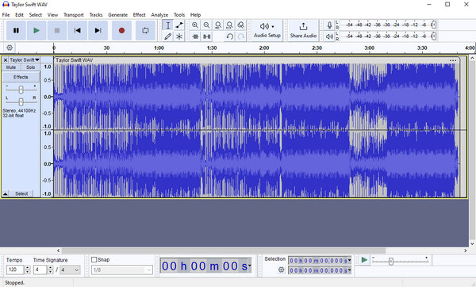Open the Generate menu

pos(117,14)
